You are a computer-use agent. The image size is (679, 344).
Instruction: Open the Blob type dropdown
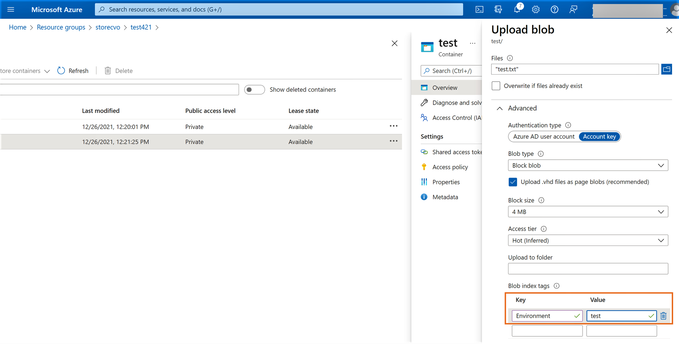(588, 165)
